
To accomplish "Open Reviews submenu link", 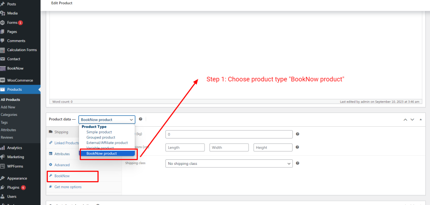I will click(7, 138).
